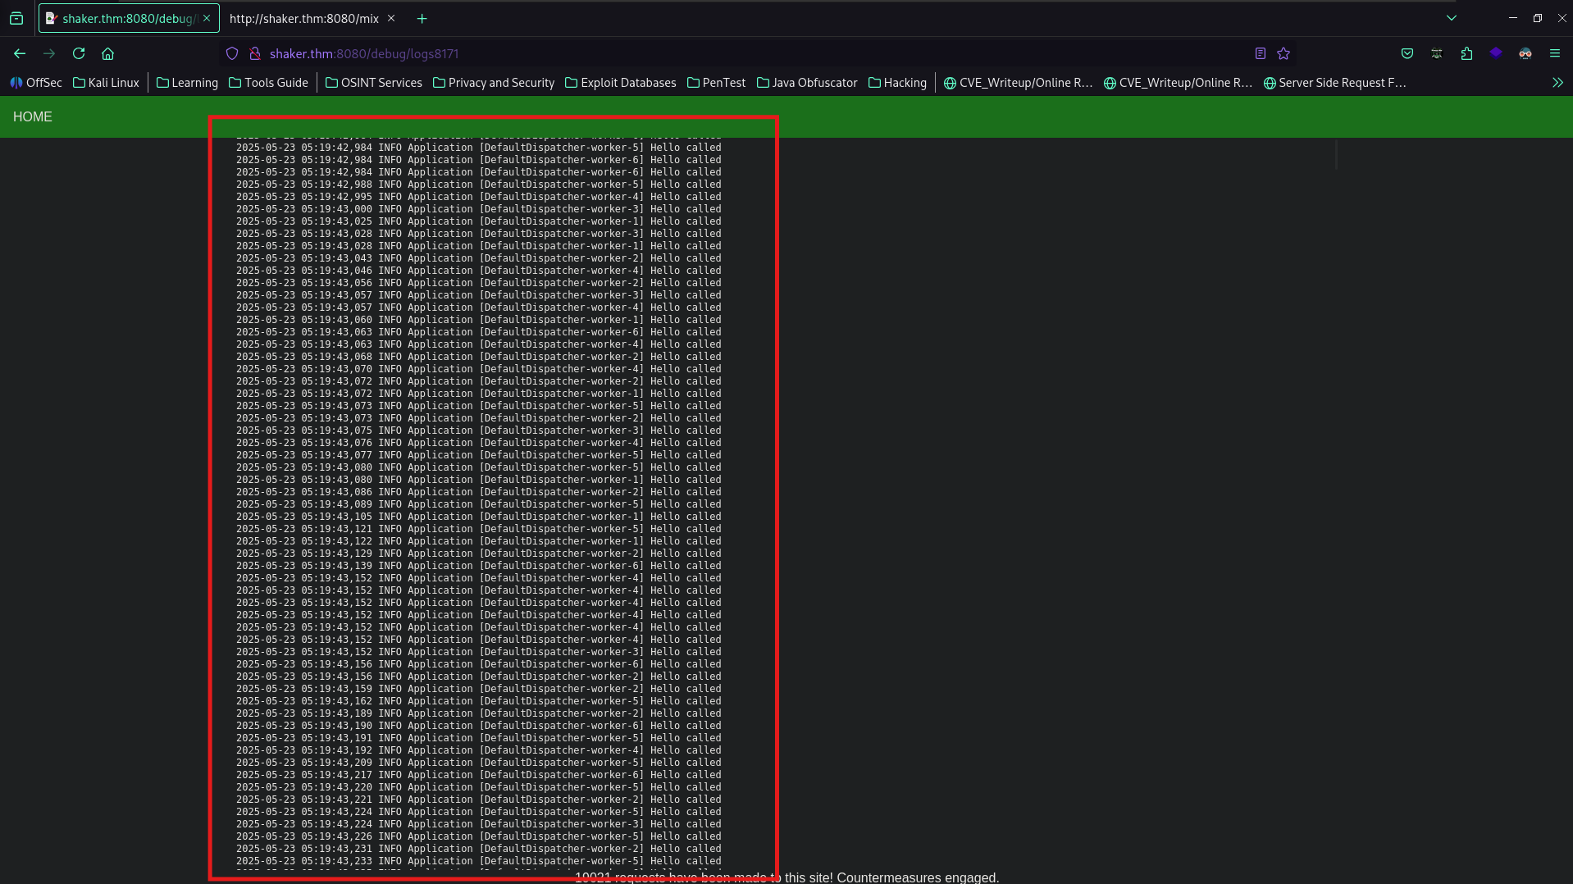Image resolution: width=1573 pixels, height=884 pixels.
Task: Go to HOME in the green navbar
Action: point(33,116)
